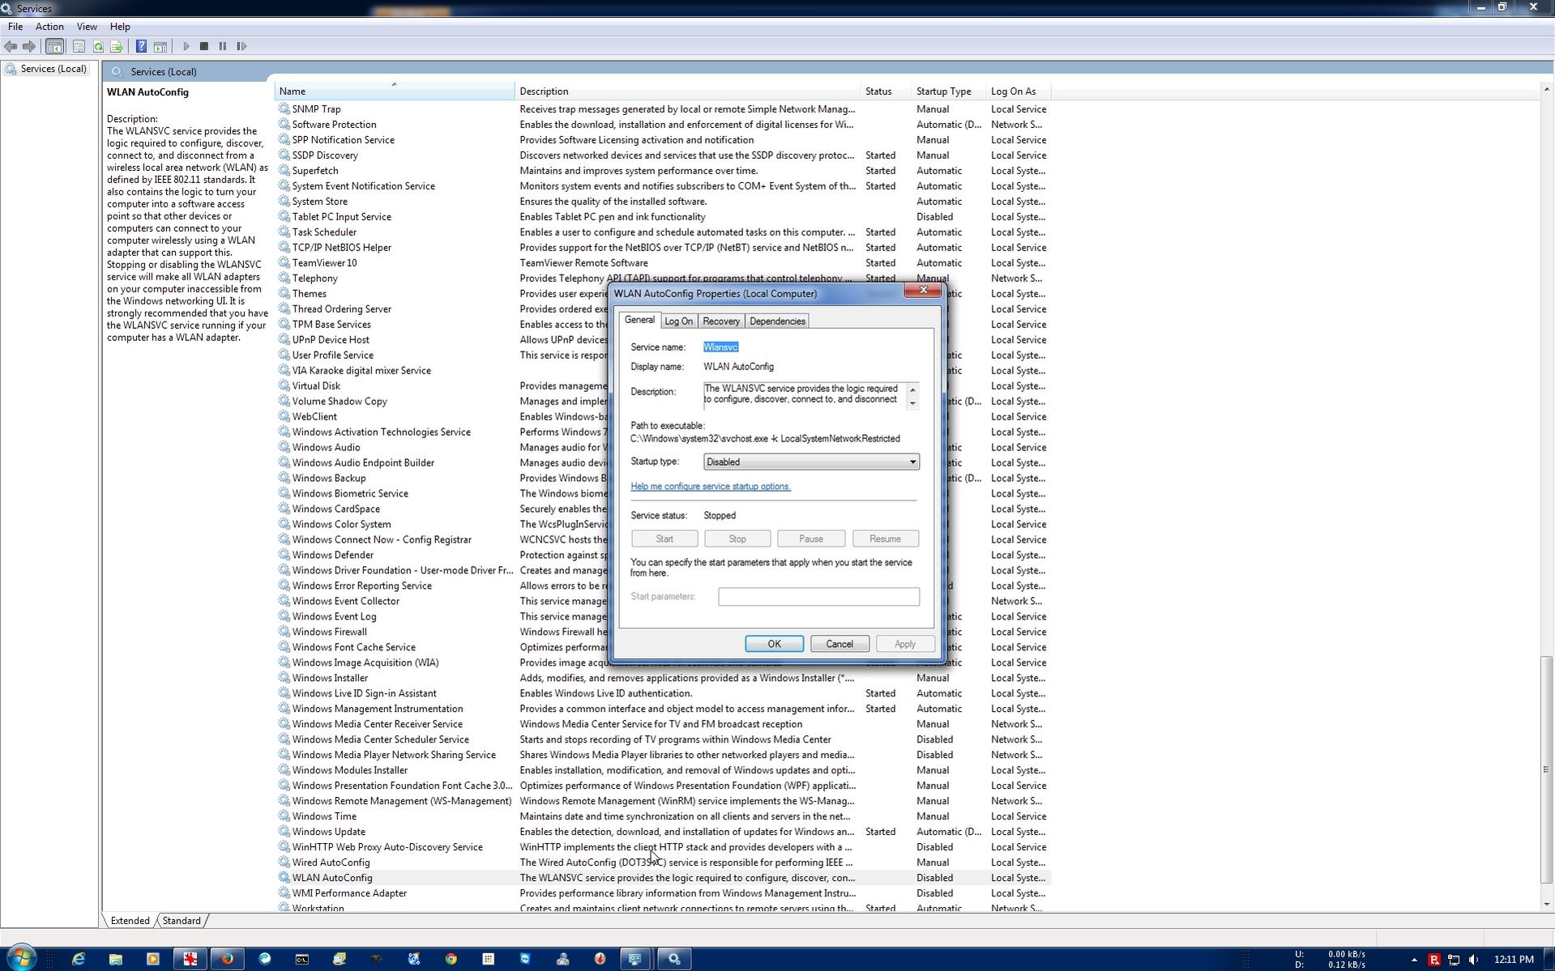Switch to the Standard view tab
The width and height of the screenshot is (1555, 971).
pyautogui.click(x=182, y=921)
